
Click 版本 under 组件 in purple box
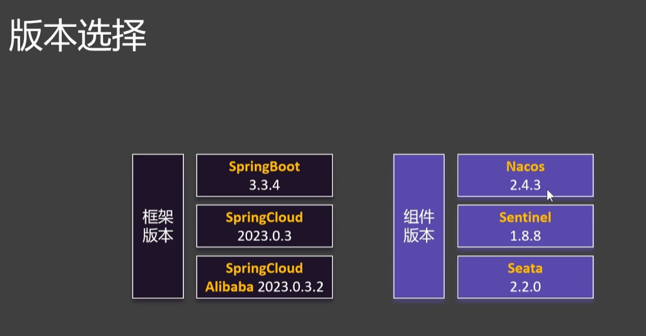point(419,235)
